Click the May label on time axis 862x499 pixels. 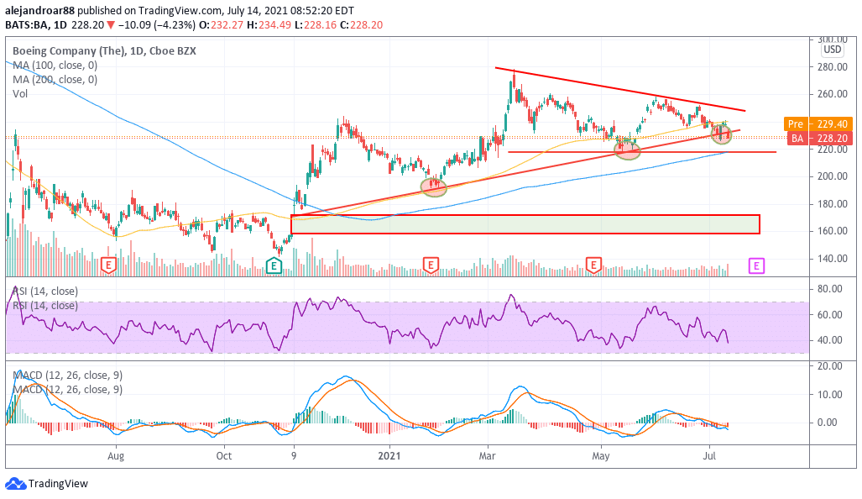point(601,456)
